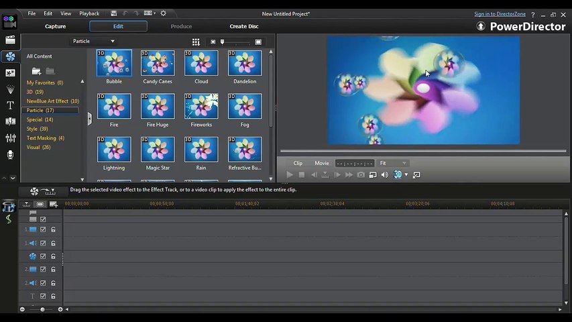Click the preview volume speaker icon
The height and width of the screenshot is (322, 572).
point(385,175)
